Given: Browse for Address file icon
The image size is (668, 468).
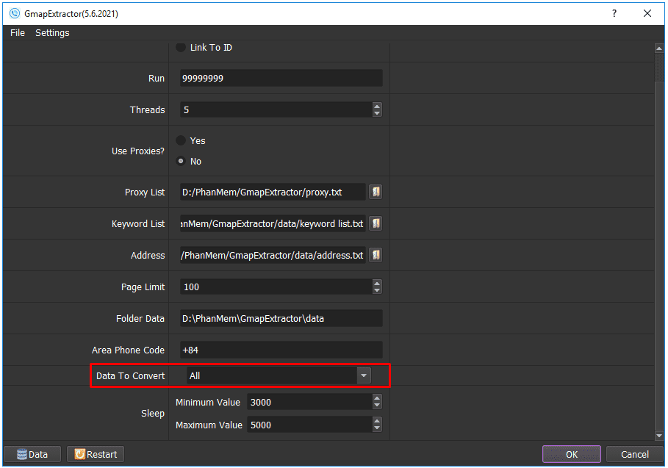Looking at the screenshot, I should point(376,255).
